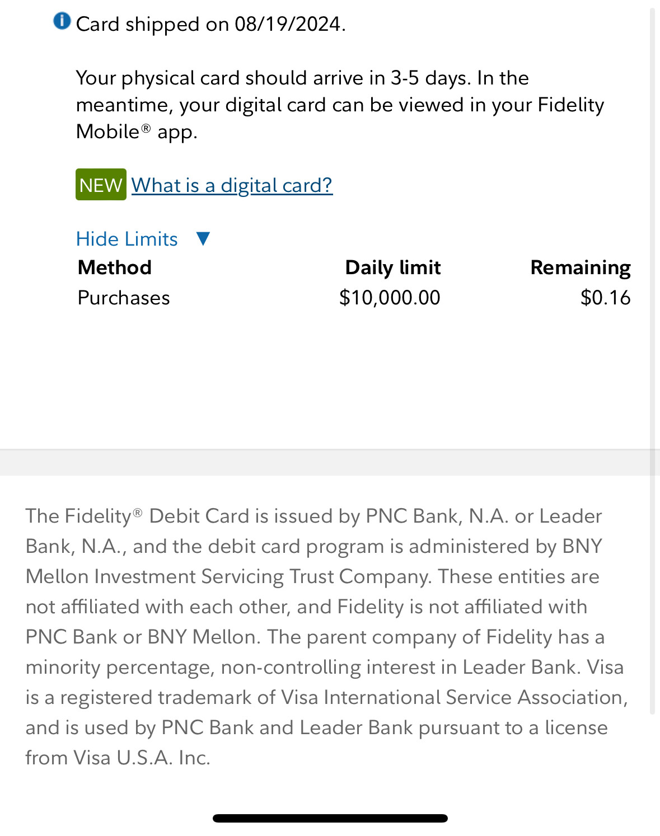Image resolution: width=660 pixels, height=836 pixels.
Task: Click the blue info icon
Action: (62, 21)
